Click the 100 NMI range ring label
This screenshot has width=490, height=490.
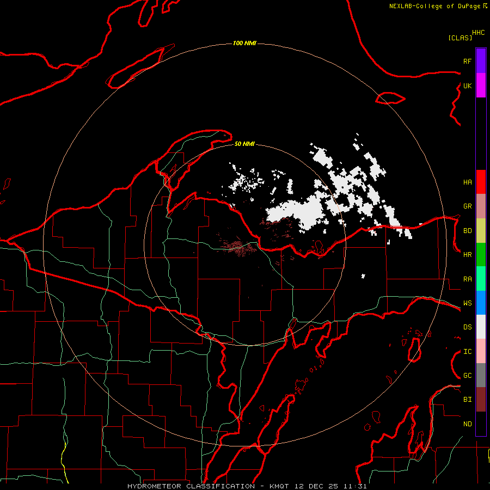[244, 43]
